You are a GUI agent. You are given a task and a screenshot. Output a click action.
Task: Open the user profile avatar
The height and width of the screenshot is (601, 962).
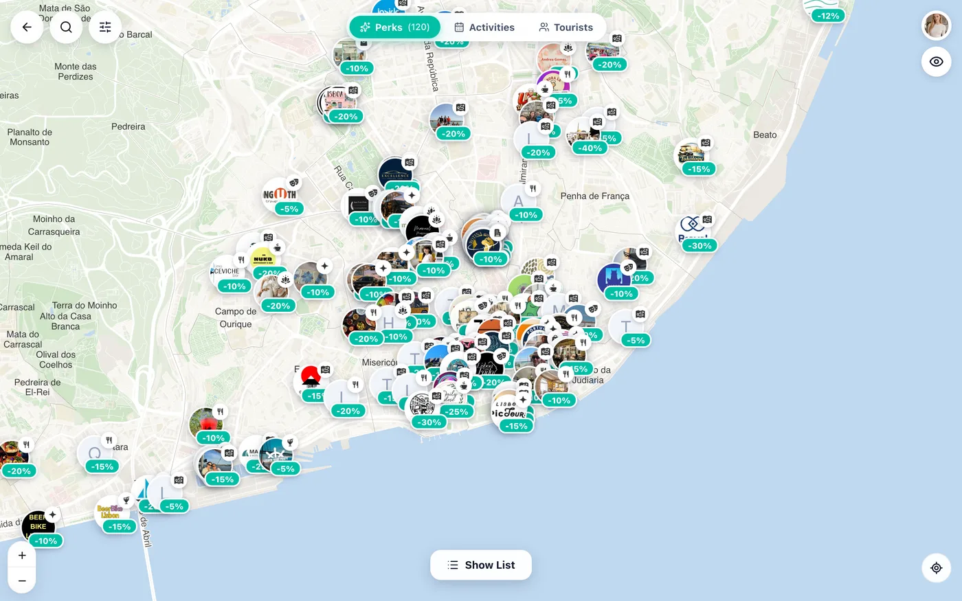click(936, 26)
